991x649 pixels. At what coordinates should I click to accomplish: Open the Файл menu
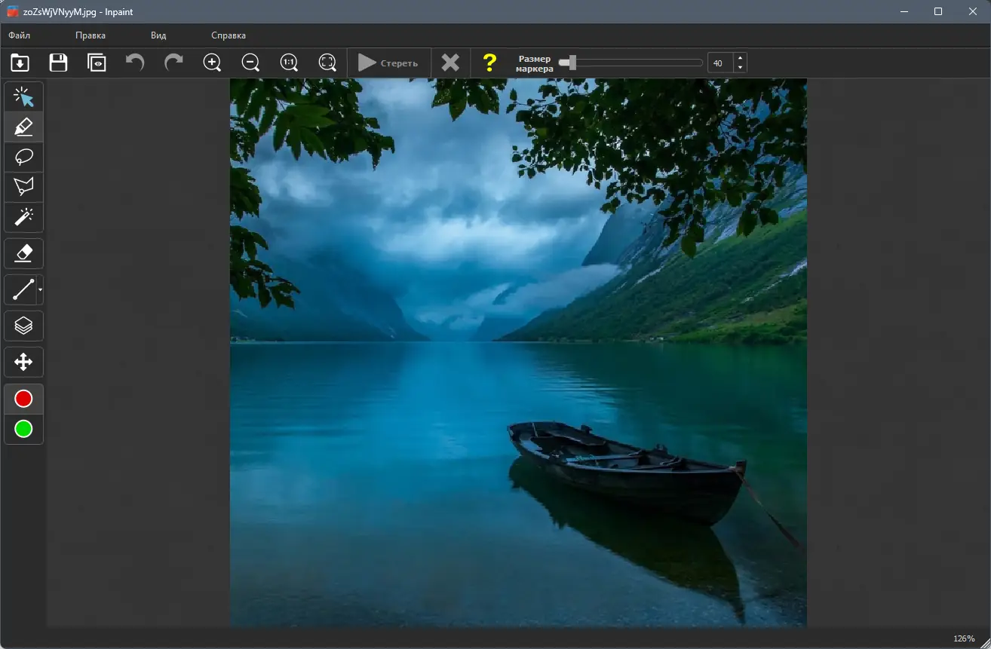[20, 35]
